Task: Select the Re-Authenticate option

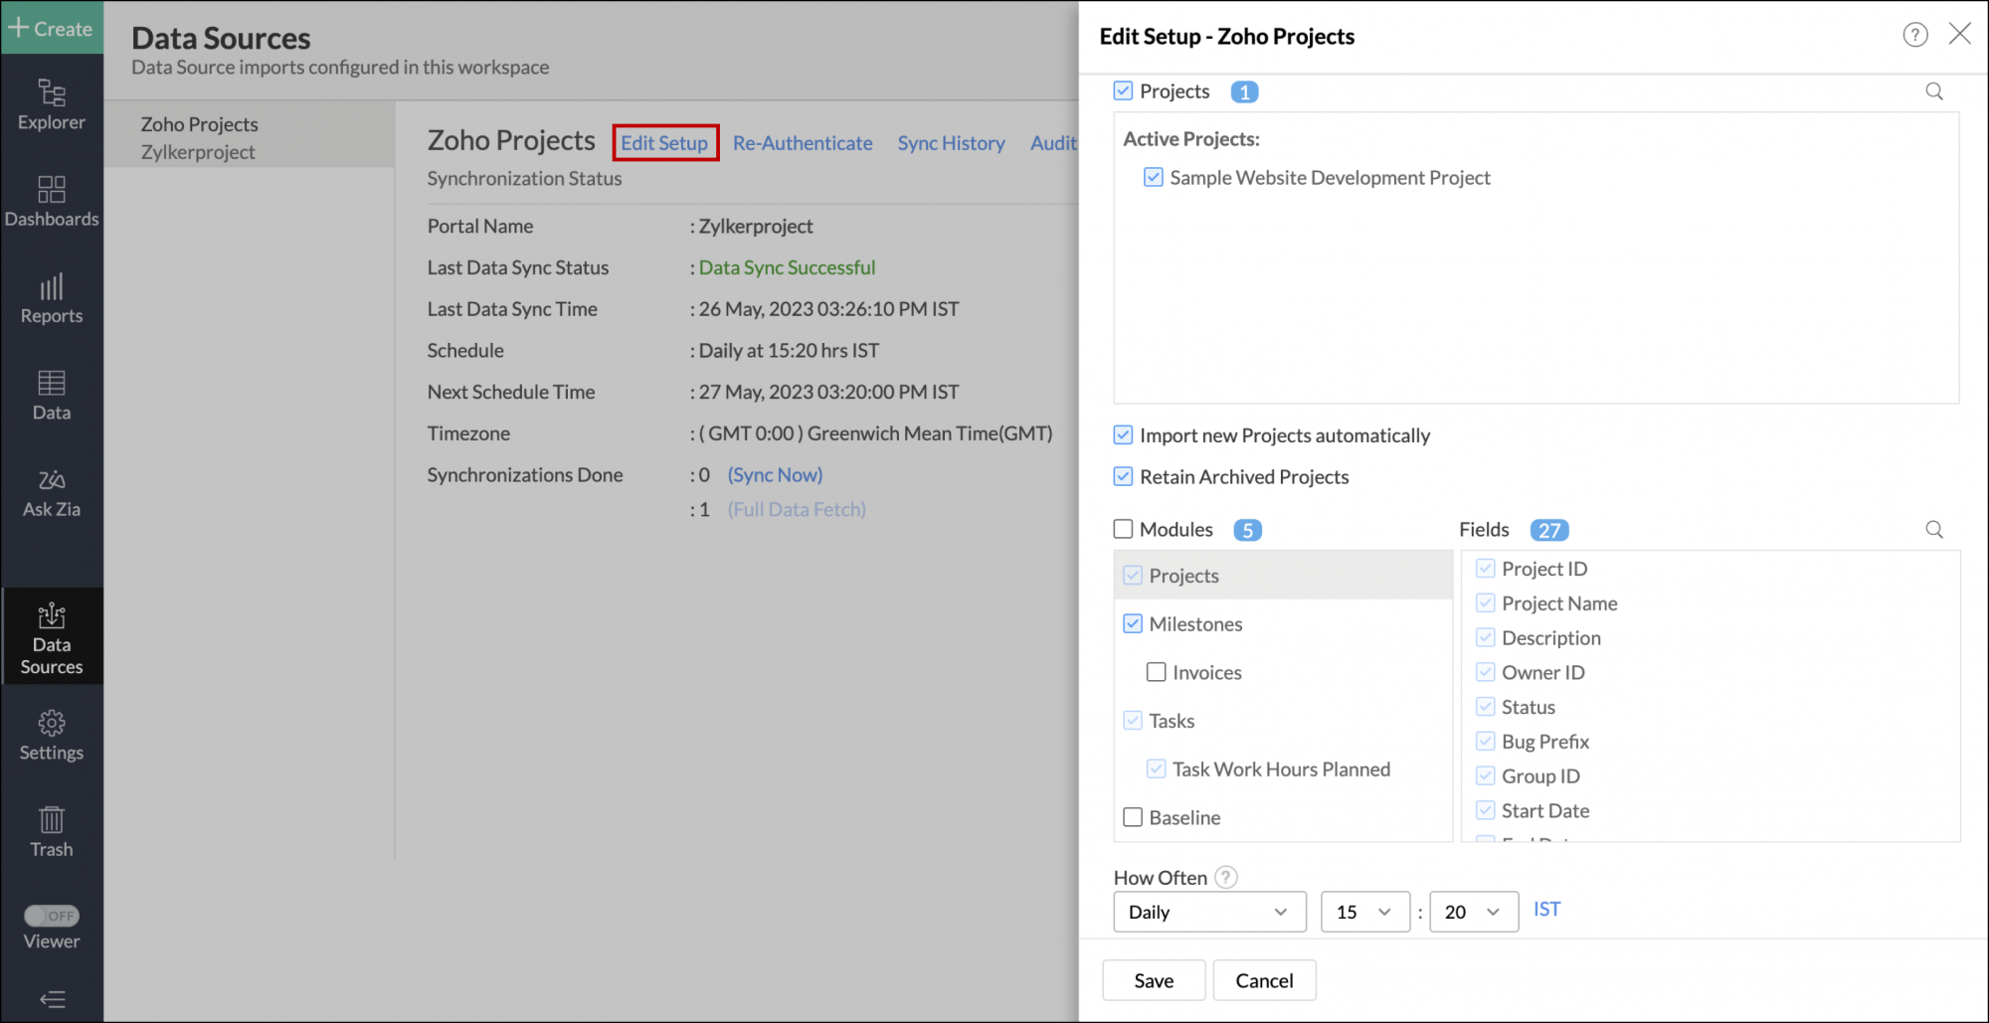Action: (802, 143)
